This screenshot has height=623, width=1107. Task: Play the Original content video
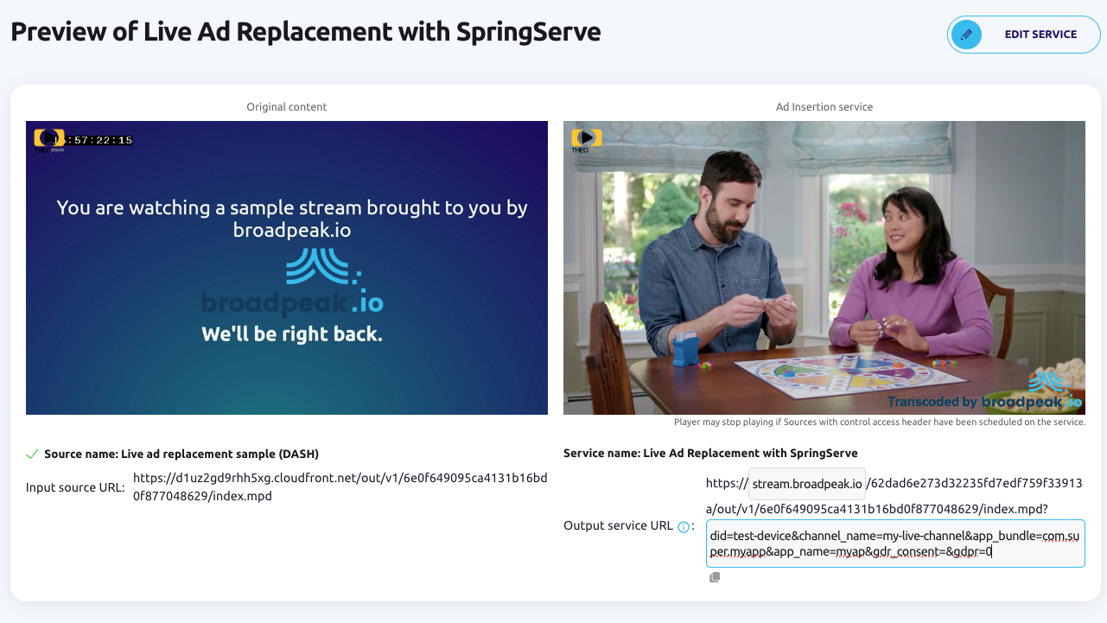coord(48,138)
